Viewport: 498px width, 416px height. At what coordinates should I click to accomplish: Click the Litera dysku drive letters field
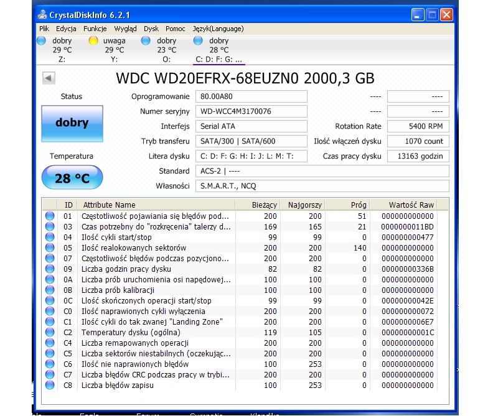point(251,156)
